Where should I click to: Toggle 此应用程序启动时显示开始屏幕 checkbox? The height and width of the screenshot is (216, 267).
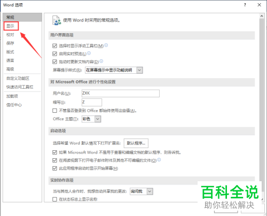[54, 168]
